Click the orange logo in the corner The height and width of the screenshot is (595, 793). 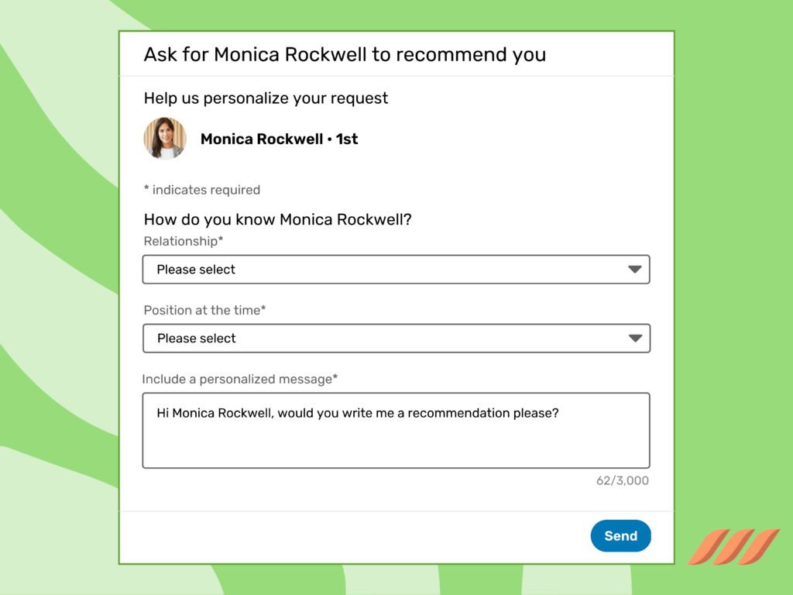click(733, 548)
